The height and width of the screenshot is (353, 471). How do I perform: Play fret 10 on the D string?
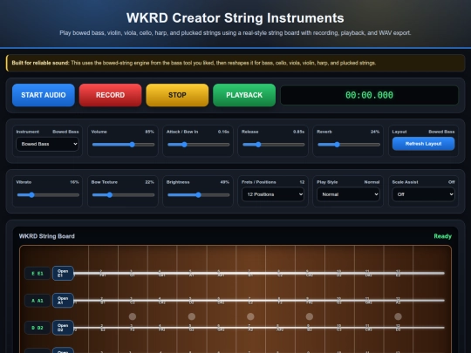click(338, 328)
